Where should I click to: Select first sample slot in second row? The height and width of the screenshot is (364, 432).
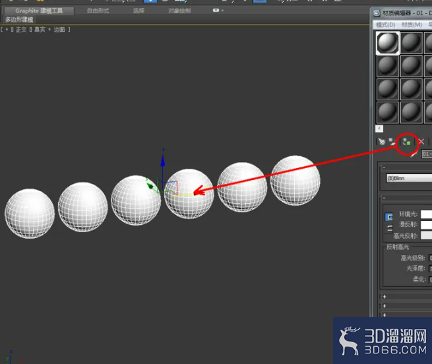[x=388, y=66]
